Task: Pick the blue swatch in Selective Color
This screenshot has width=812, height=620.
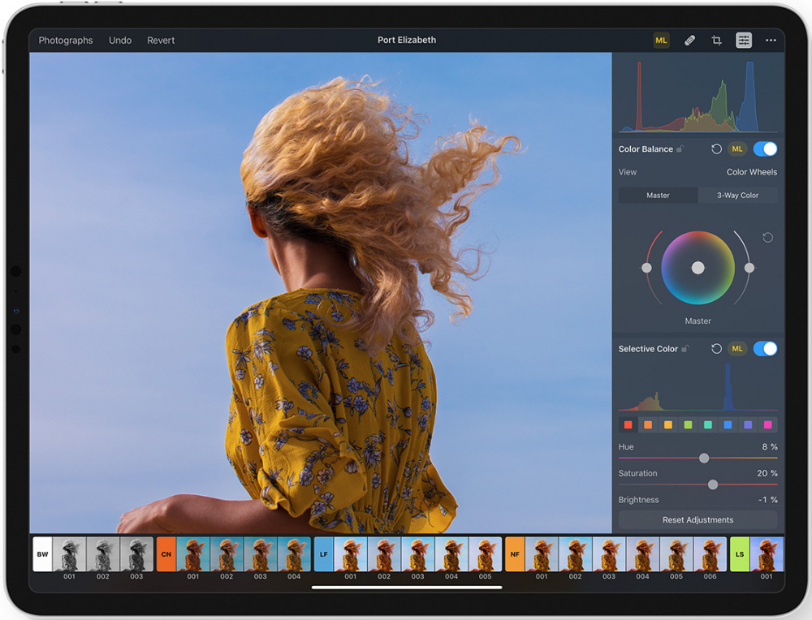Action: click(728, 424)
